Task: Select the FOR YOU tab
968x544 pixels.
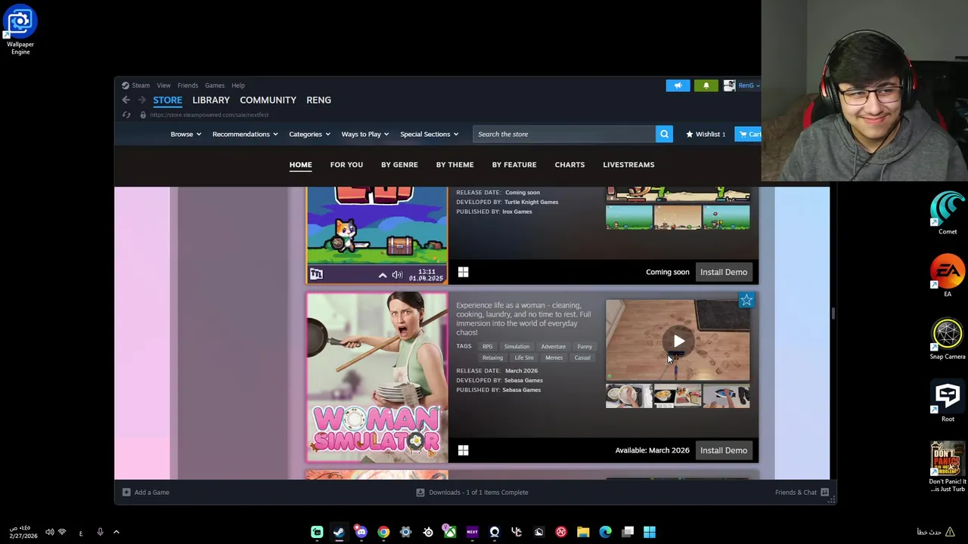Action: [346, 165]
